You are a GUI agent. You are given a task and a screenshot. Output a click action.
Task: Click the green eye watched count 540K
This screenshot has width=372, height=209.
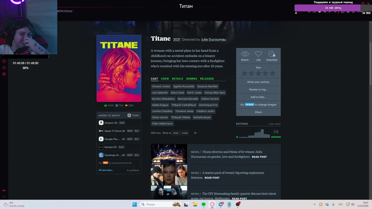click(109, 106)
